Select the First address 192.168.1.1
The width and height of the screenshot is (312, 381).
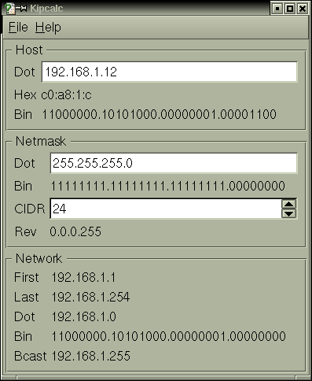pyautogui.click(x=83, y=277)
